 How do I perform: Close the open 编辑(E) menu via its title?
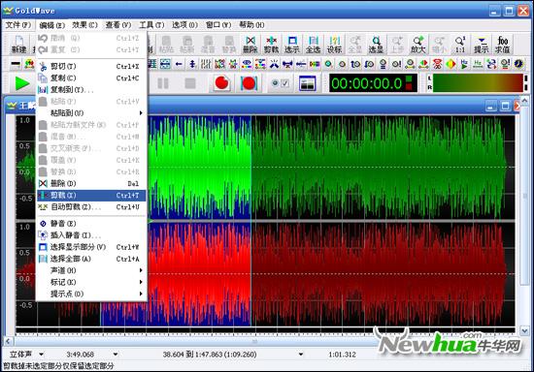click(x=51, y=25)
